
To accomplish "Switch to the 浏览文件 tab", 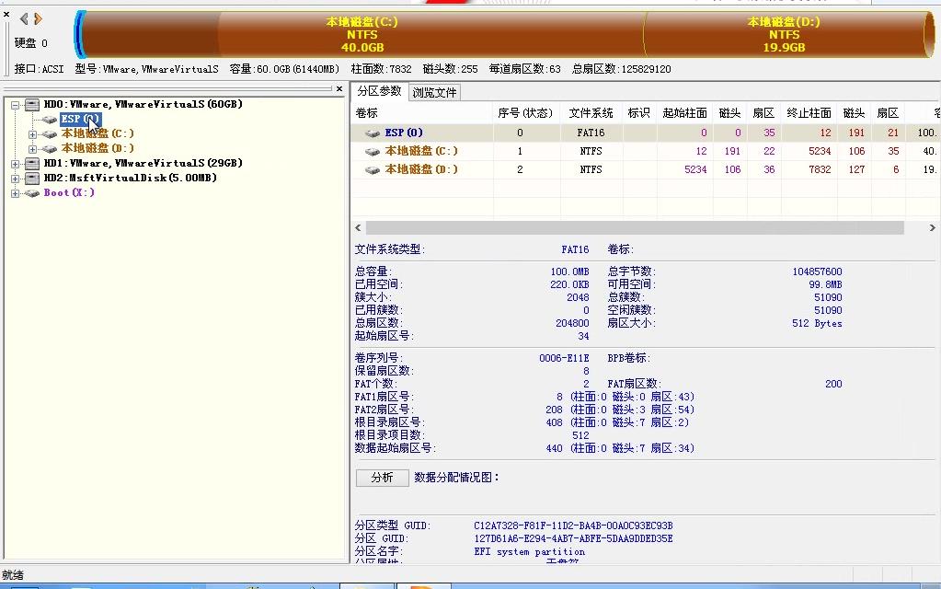I will (436, 91).
